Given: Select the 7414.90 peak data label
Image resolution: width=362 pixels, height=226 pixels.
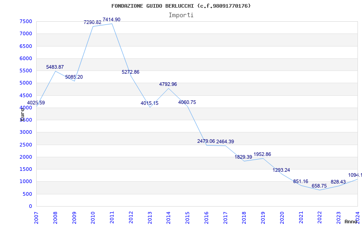Looking at the screenshot, I should click(x=111, y=19).
